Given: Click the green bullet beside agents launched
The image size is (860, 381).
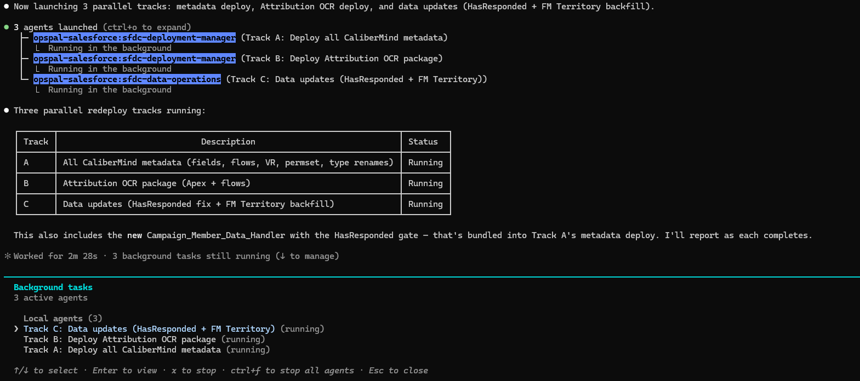Looking at the screenshot, I should [x=7, y=27].
